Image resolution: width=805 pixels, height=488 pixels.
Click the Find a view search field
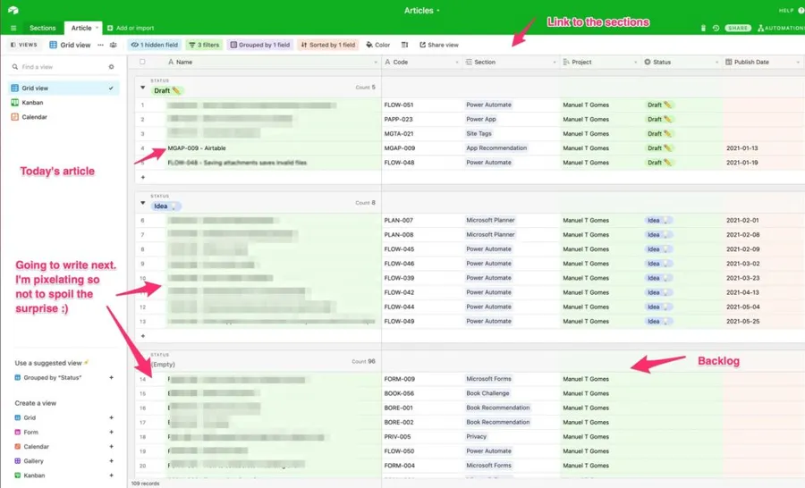click(58, 67)
